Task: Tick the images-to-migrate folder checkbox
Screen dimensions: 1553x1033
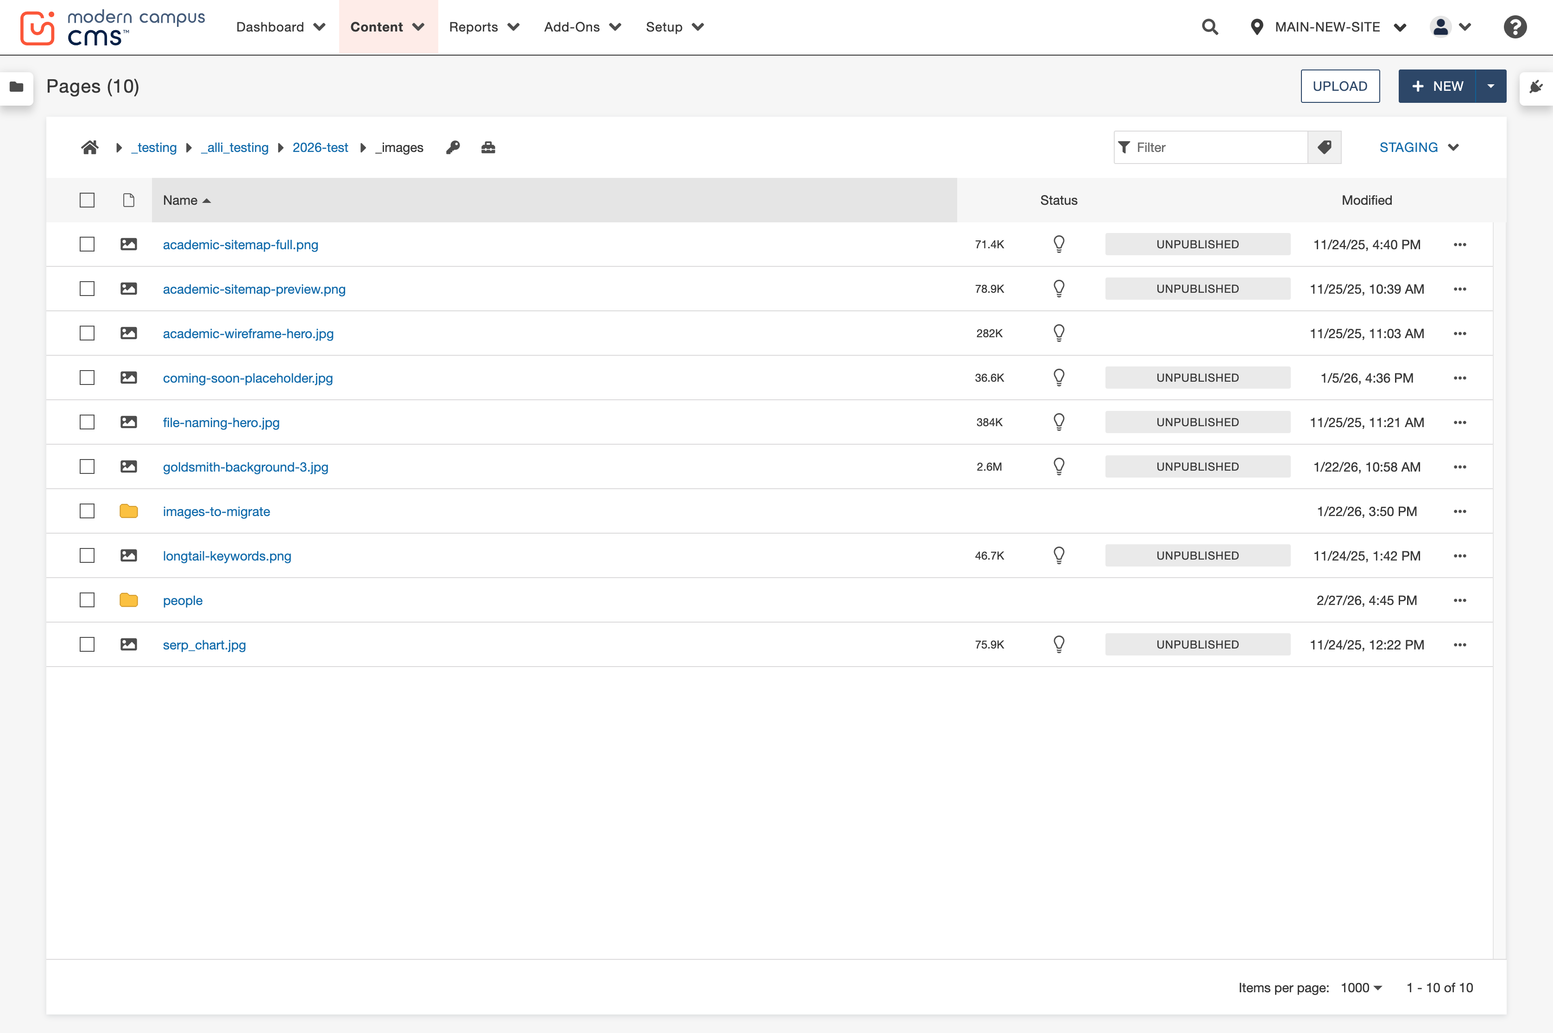Action: coord(87,511)
